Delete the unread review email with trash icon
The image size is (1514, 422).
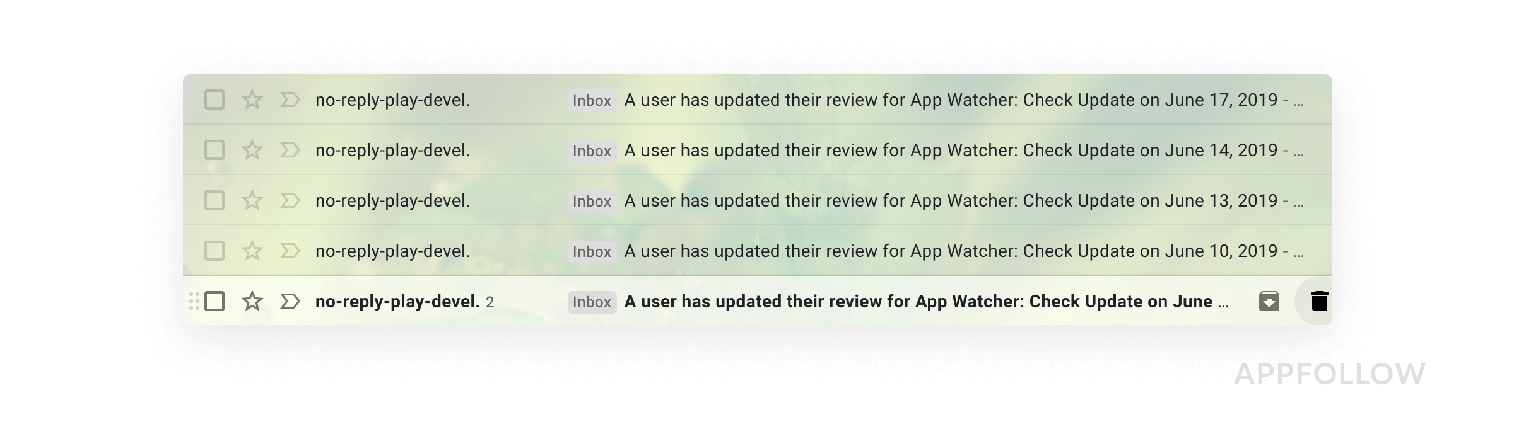click(1319, 301)
